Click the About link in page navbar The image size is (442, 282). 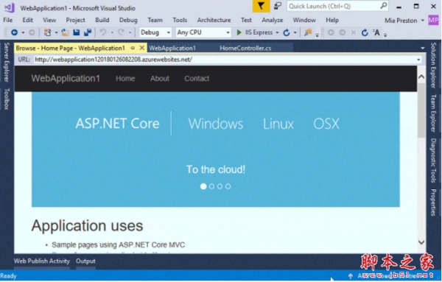160,79
